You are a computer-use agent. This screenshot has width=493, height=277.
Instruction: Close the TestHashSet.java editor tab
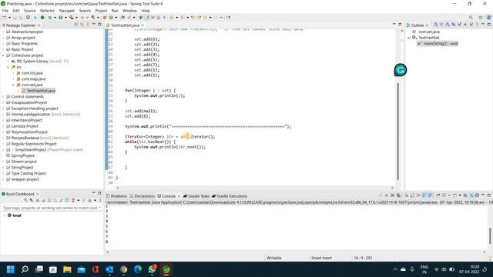[143, 25]
